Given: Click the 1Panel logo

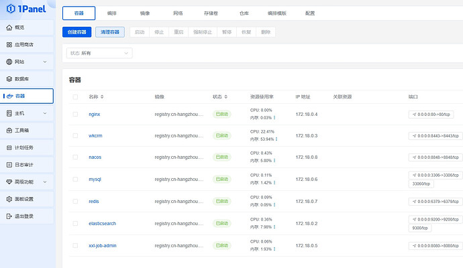Looking at the screenshot, I should (x=26, y=9).
